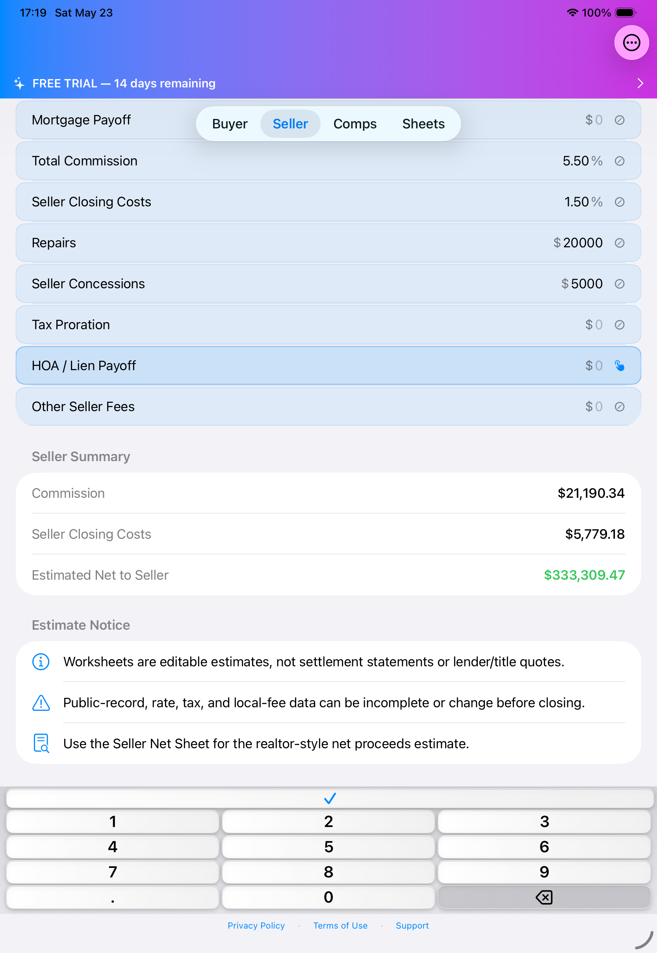Click the Seller Summary section heading

[81, 456]
